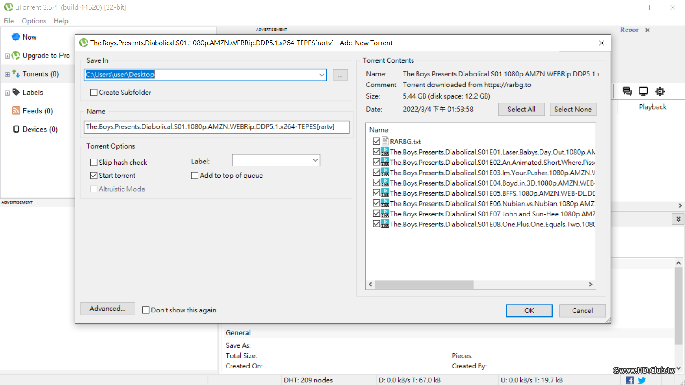Open the File menu
The width and height of the screenshot is (685, 385).
coord(9,21)
